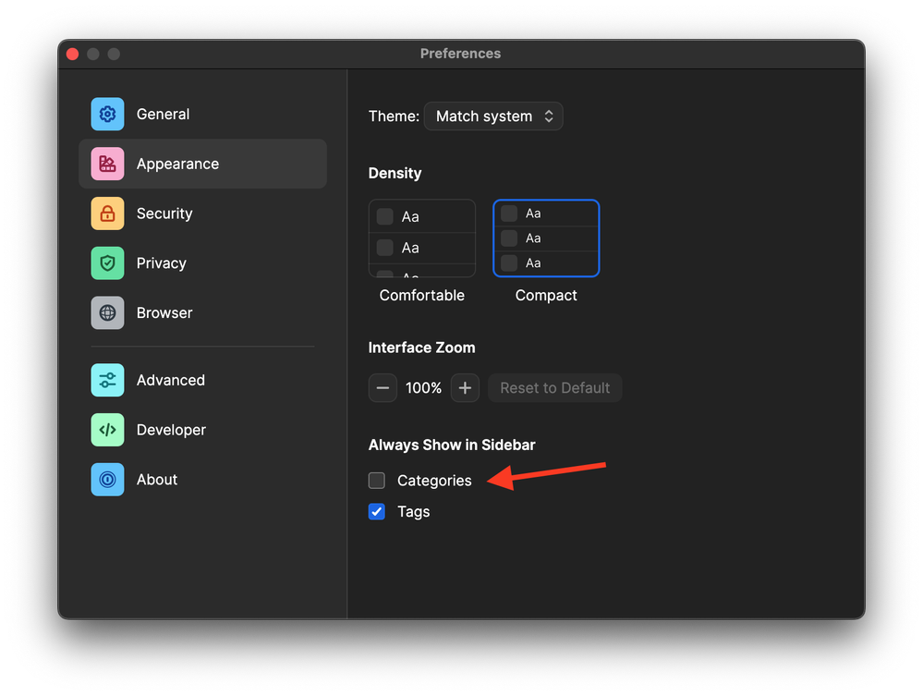Choose the Comfortable density option
The image size is (923, 696).
coord(422,238)
